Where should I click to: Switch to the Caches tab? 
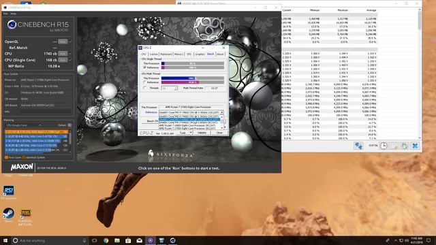(x=153, y=54)
